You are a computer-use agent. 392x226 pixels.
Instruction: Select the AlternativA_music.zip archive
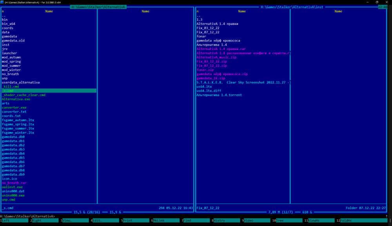pyautogui.click(x=216, y=57)
